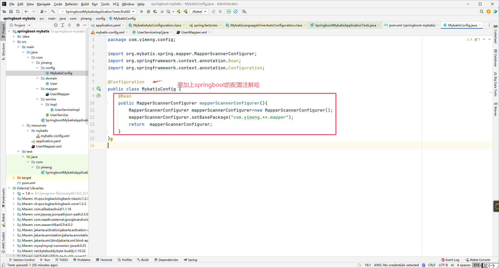Screen dimensions: 499x268
Task: Click the Reload All from Disk icon
Action: click(x=18, y=12)
